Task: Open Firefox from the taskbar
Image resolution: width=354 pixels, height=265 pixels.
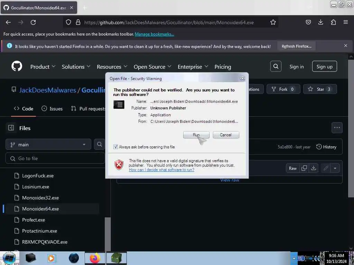Action: click(95, 258)
